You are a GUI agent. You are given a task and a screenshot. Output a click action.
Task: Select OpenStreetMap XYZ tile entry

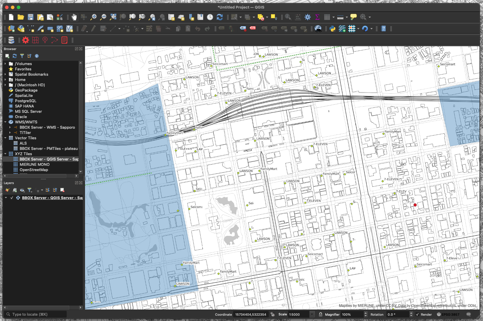[34, 170]
